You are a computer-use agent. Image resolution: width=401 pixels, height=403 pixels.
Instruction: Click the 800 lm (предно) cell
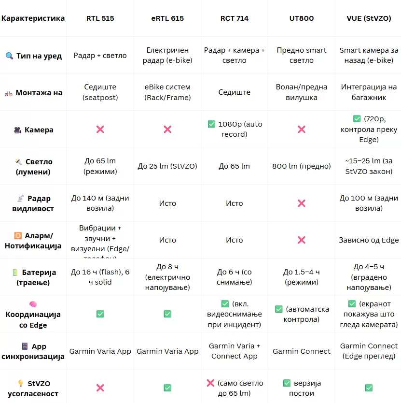tap(302, 166)
